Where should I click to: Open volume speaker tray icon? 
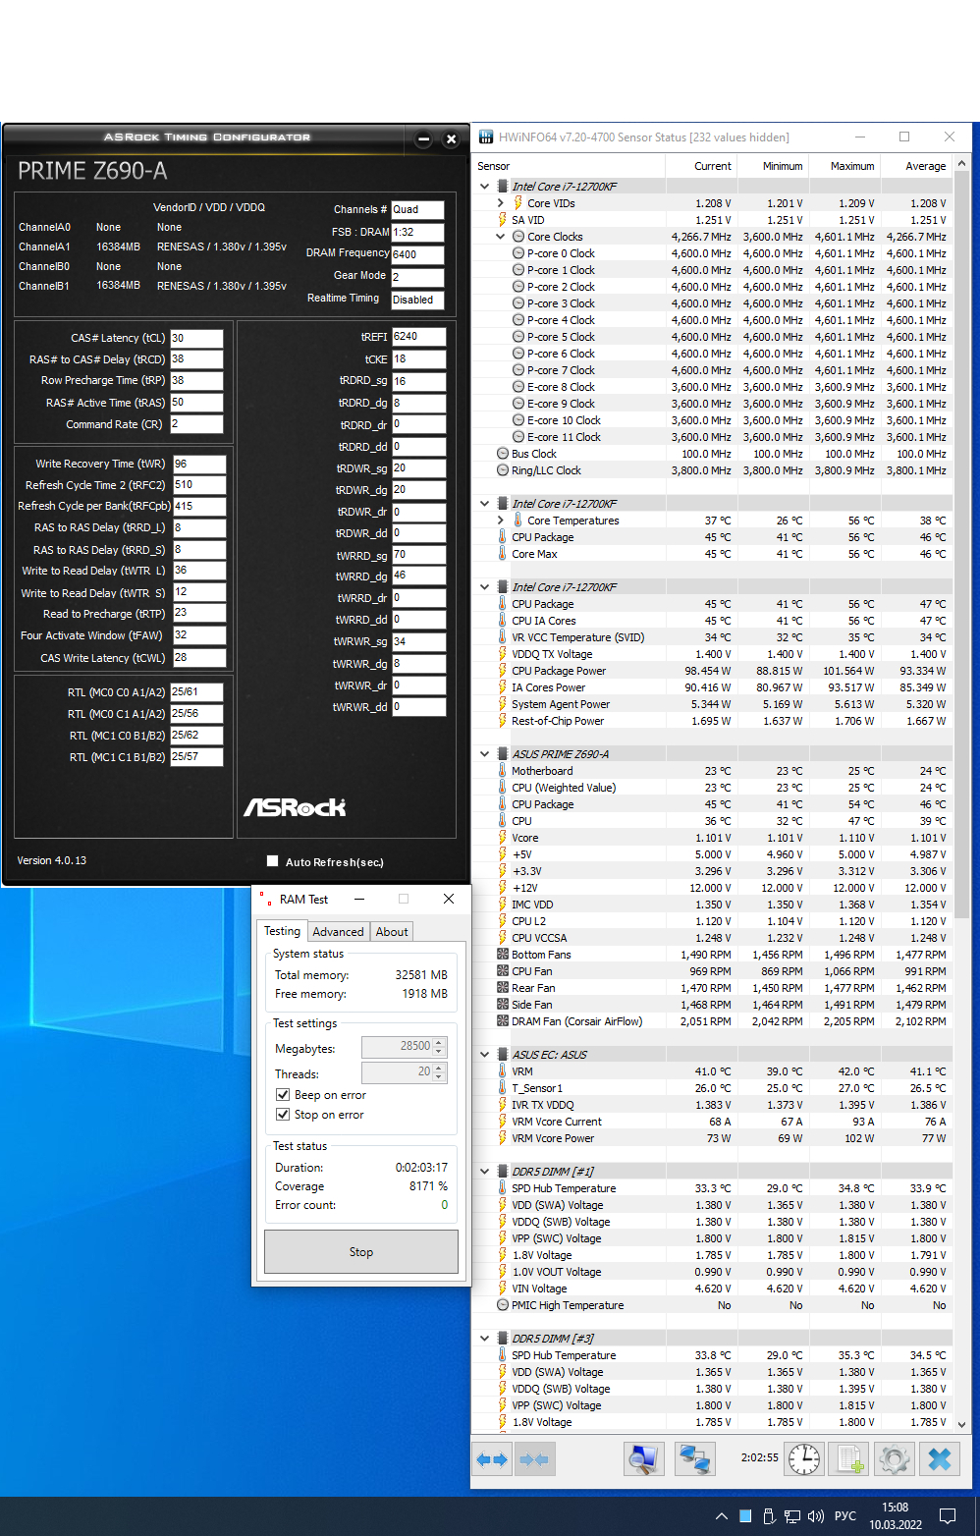(816, 1516)
